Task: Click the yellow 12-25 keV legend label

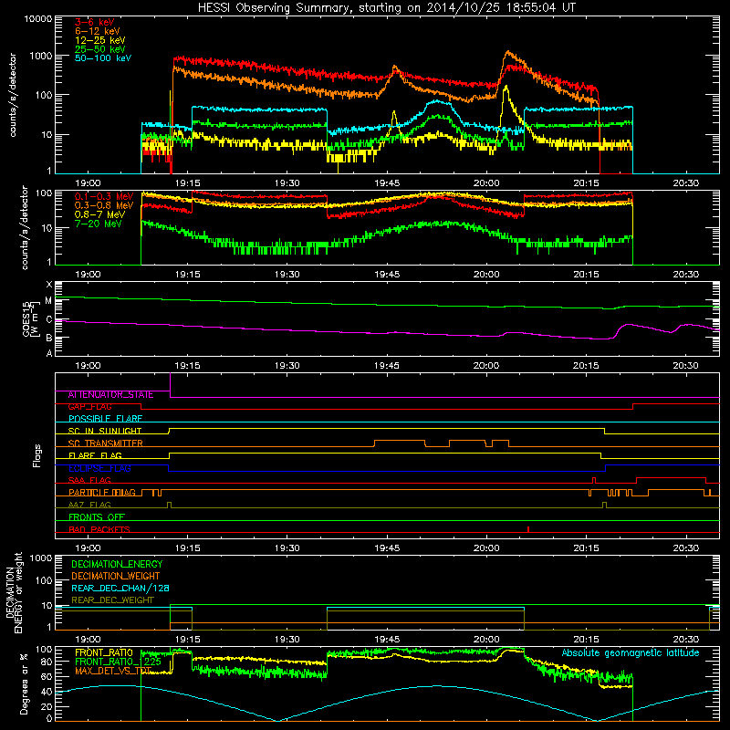Action: pyautogui.click(x=100, y=40)
